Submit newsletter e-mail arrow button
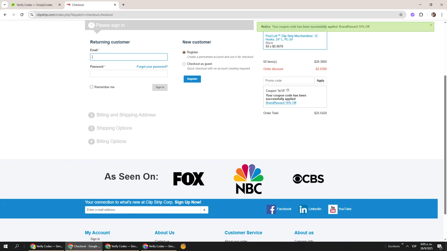Screen dimensions: 447x251 point(204,210)
